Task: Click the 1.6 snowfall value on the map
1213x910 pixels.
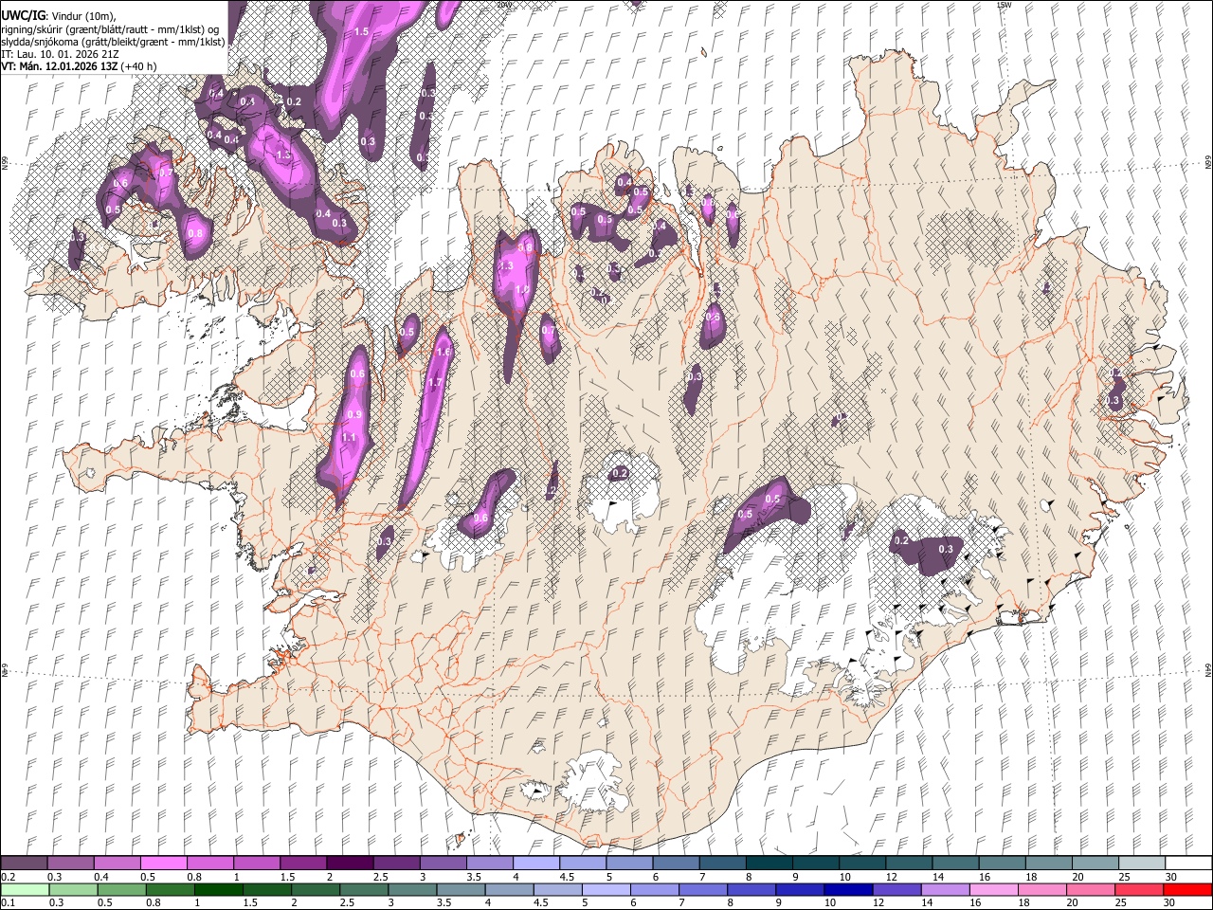Action: click(x=444, y=352)
